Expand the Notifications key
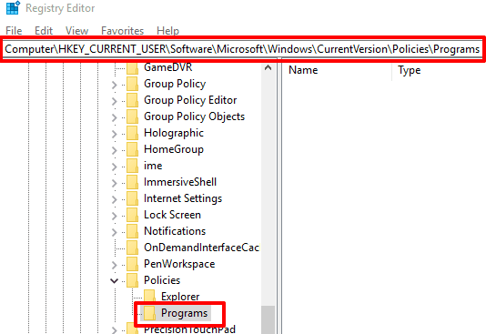Screen dimensions: 486x334 [115, 232]
